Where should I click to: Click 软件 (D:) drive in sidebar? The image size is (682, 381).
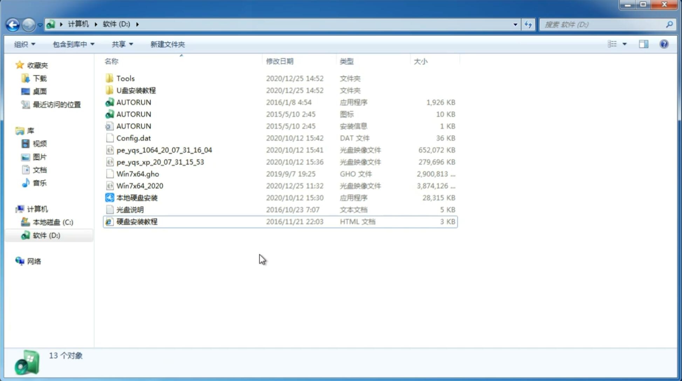click(x=46, y=235)
